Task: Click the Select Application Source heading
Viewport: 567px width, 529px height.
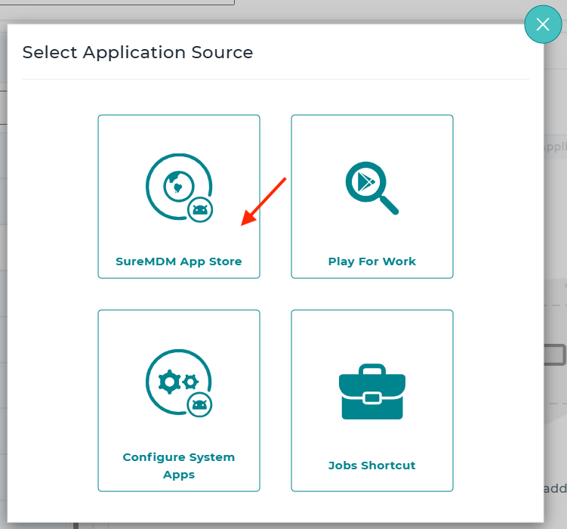Action: tap(137, 53)
